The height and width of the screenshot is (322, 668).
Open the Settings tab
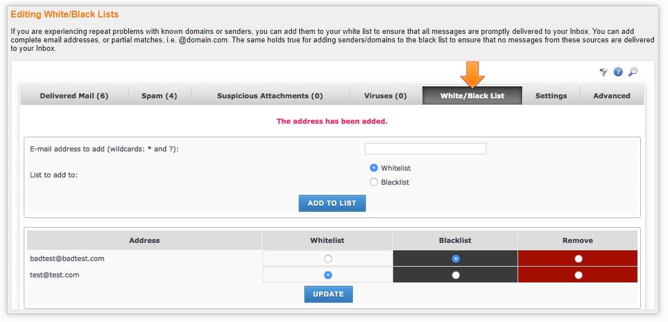[x=551, y=95]
